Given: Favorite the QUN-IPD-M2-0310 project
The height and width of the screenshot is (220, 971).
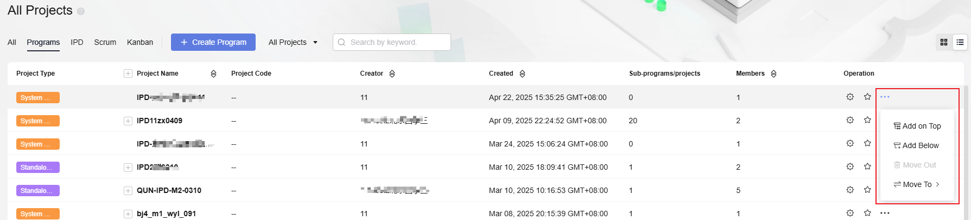Looking at the screenshot, I should (867, 190).
